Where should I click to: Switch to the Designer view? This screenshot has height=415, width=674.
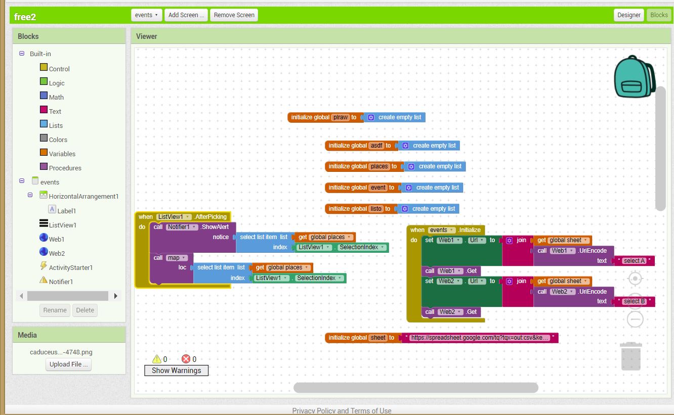click(x=629, y=15)
